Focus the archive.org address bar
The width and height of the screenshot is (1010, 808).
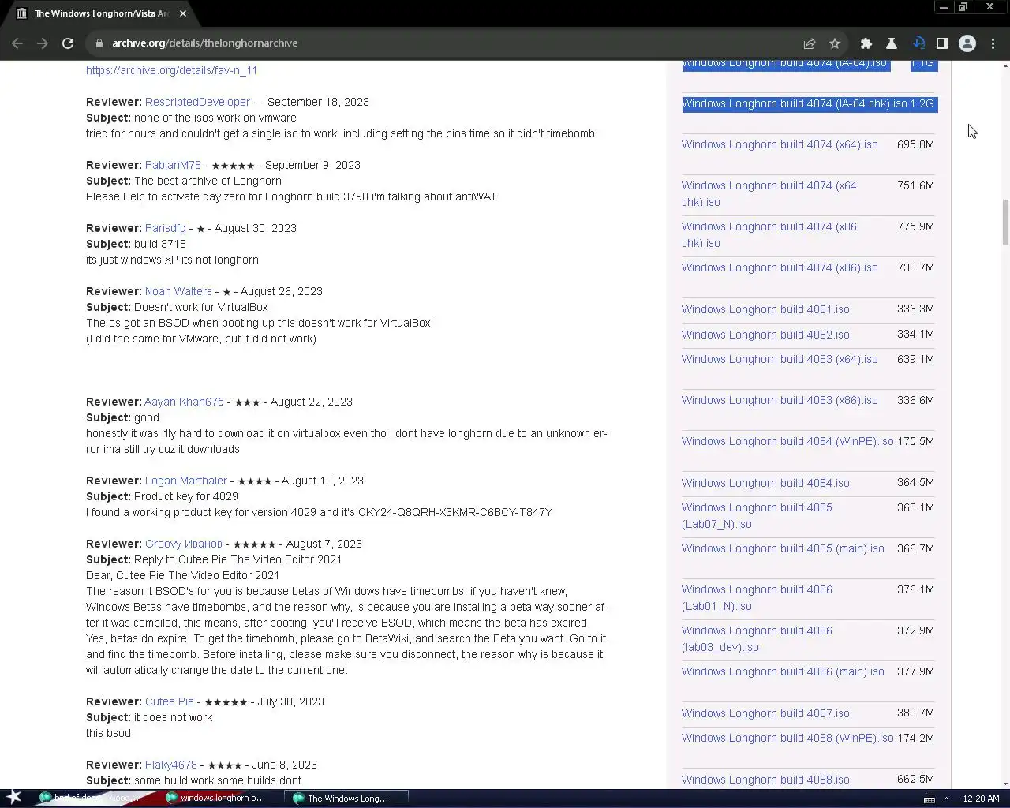(x=442, y=43)
